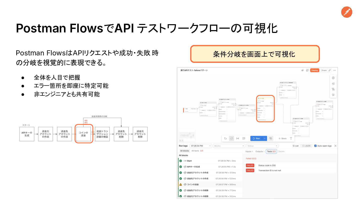Select the All blocks tab
The width and height of the screenshot is (360, 202).
tap(184, 151)
